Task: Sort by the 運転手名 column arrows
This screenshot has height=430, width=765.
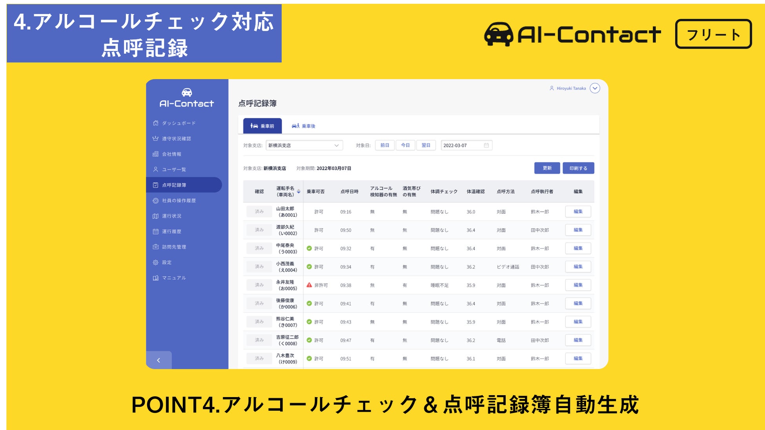Action: tap(299, 192)
